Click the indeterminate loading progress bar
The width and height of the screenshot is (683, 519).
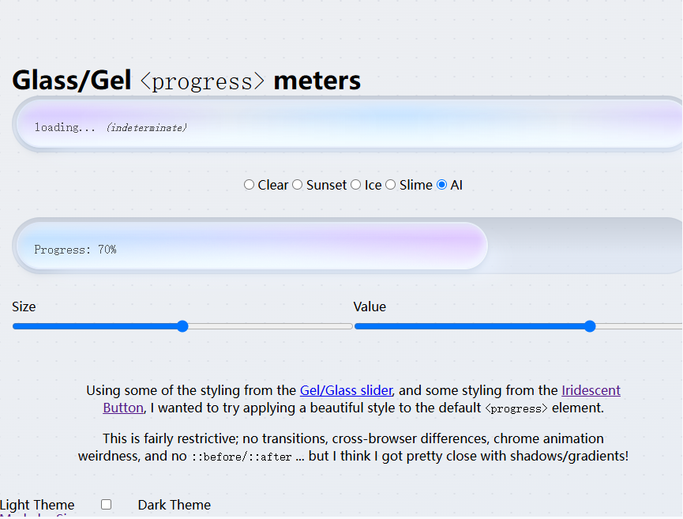347,125
